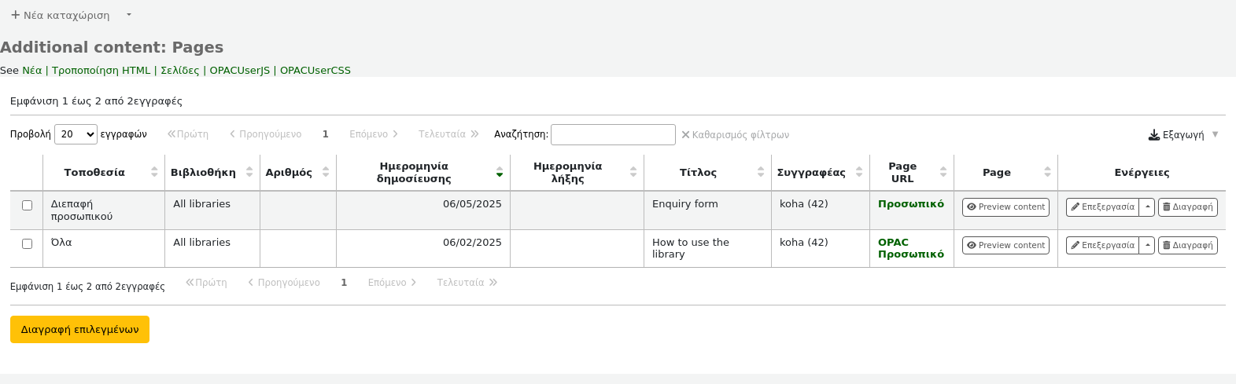Go to the Νέα content section
Image resolution: width=1236 pixels, height=384 pixels.
coord(31,71)
